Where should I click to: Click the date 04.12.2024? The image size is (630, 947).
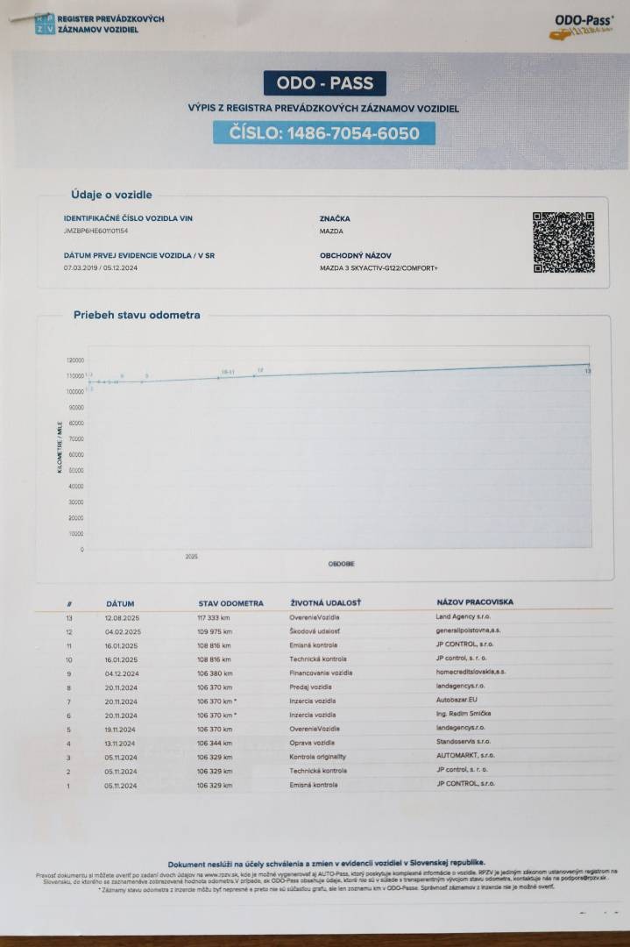coord(121,673)
